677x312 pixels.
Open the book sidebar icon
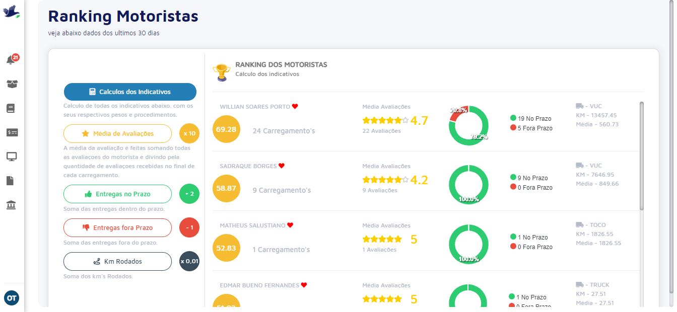pos(11,108)
